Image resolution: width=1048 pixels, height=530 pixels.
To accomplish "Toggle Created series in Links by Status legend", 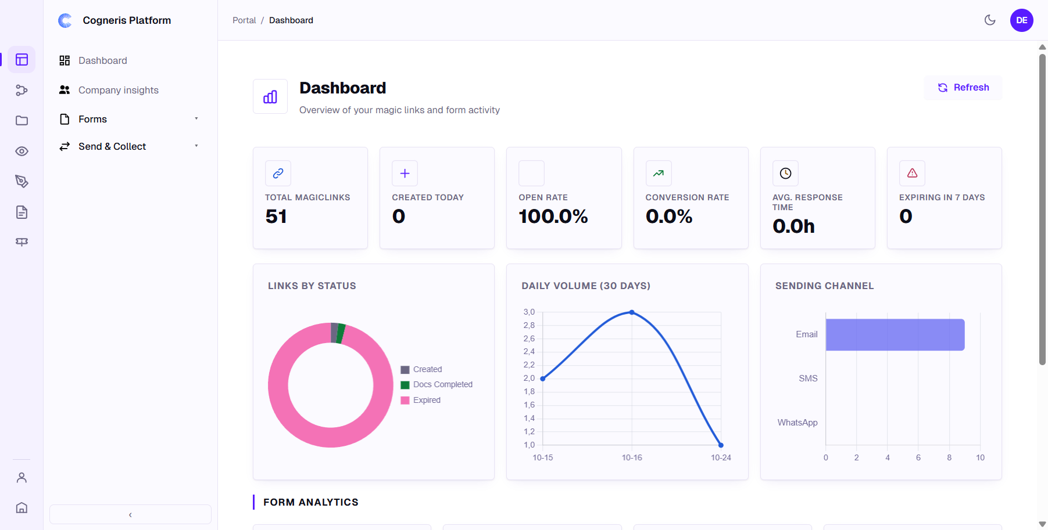I will (x=421, y=369).
